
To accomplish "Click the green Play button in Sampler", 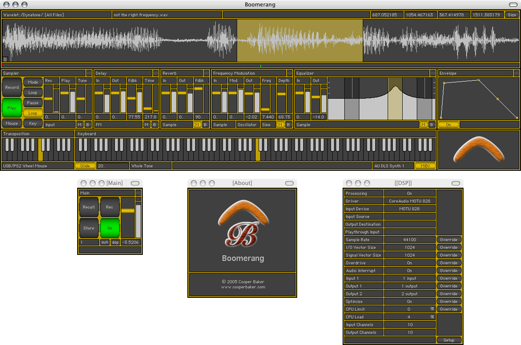I will (x=12, y=108).
